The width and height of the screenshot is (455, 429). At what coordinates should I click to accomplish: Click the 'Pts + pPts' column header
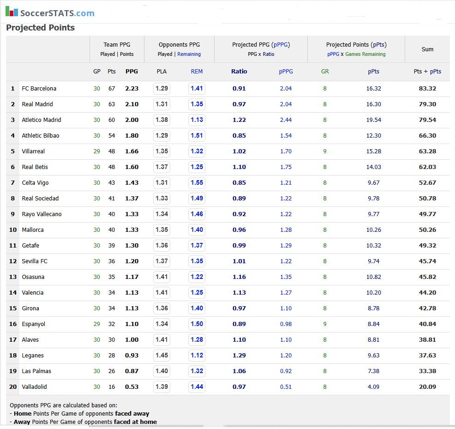[x=427, y=72]
